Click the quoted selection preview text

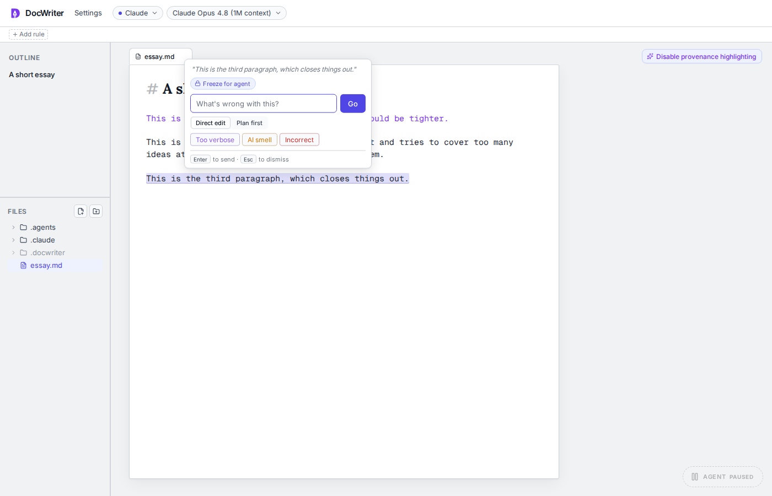tap(274, 69)
